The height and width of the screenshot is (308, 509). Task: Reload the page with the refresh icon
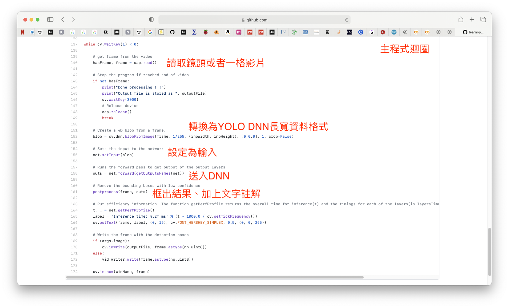pos(346,20)
